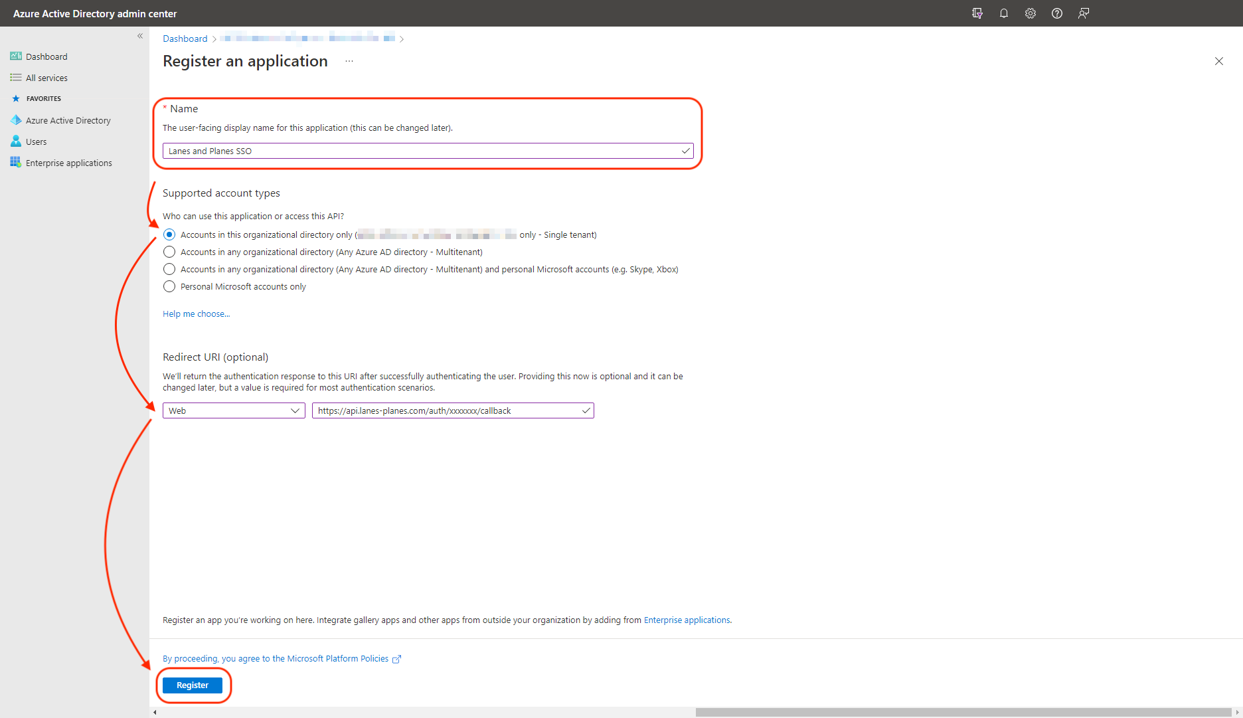The height and width of the screenshot is (718, 1243).
Task: Click the Users person icon
Action: 16,141
